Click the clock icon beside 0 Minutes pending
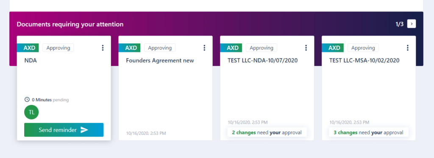Viewport: 434px width, 158px height. pos(27,100)
